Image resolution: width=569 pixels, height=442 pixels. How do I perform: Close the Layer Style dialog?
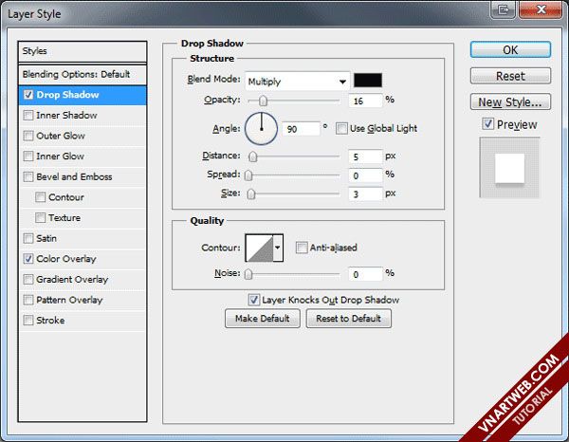[x=542, y=8]
